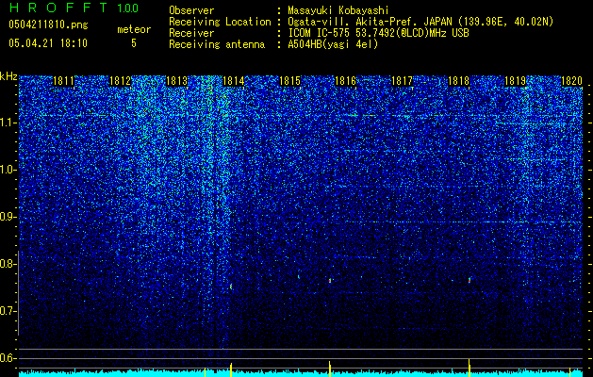Click the 1814 time axis label

[x=234, y=81]
